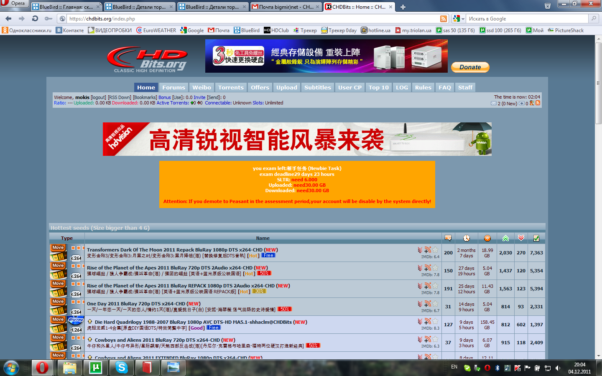Click the CHDBits logo
The image size is (602, 376).
(147, 59)
